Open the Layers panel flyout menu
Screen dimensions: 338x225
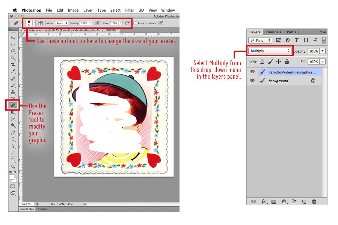tap(323, 32)
